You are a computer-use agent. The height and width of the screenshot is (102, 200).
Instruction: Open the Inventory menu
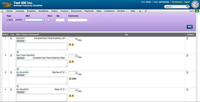click(x=20, y=11)
